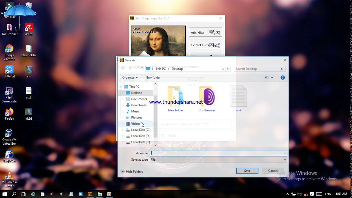Open XSplit Gamecaster desktop shortcut

click(9, 95)
